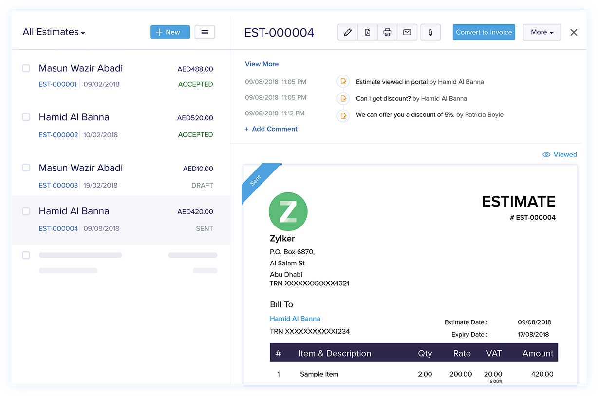The image size is (598, 396).
Task: Click the DRAFT status label
Action: [203, 186]
